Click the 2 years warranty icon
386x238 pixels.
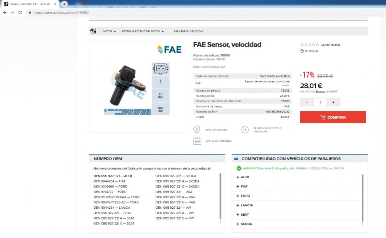point(196,129)
